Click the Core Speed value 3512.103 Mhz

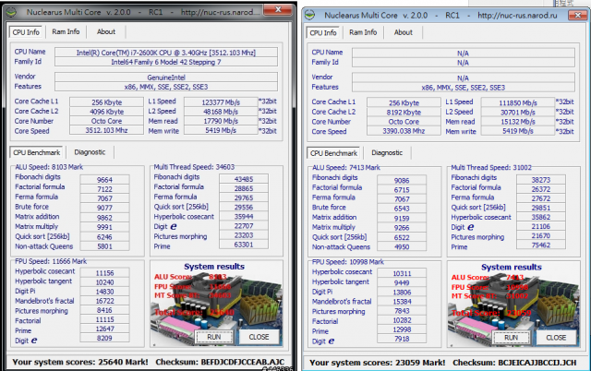[x=106, y=130]
